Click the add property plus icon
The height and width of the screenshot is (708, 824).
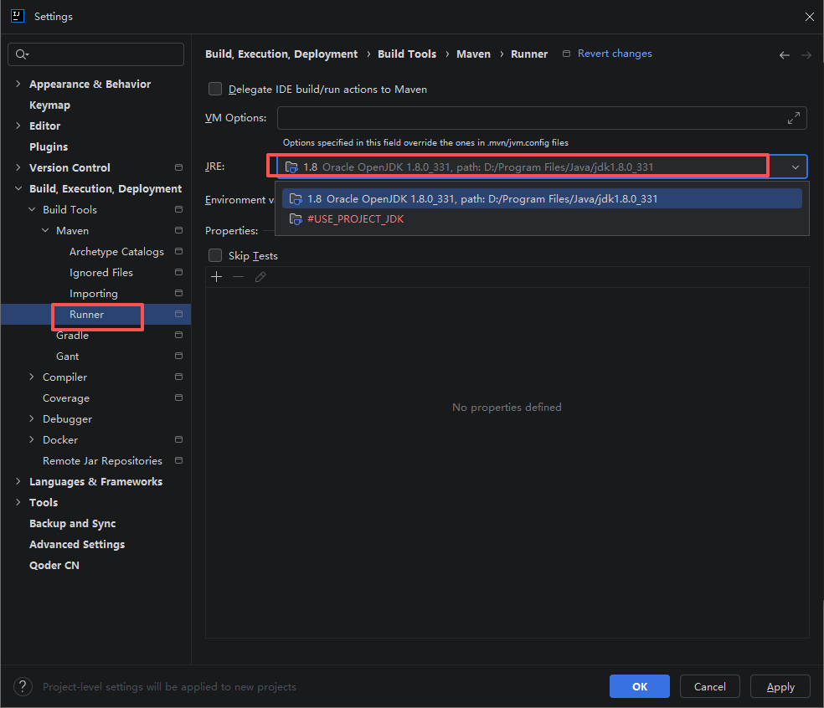tap(217, 277)
